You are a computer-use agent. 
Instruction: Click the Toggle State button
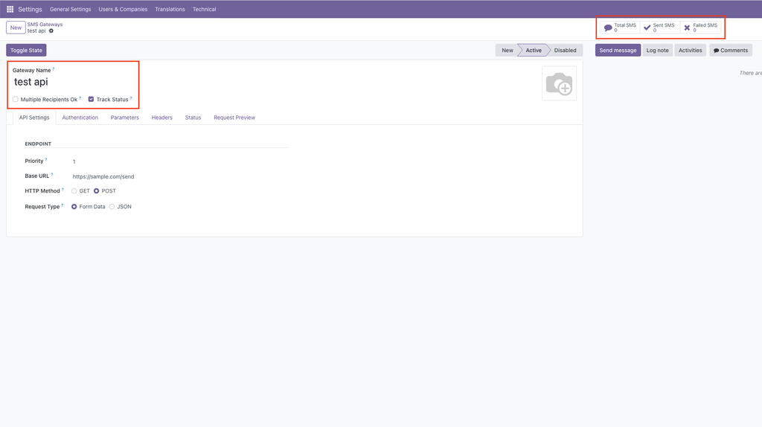click(x=26, y=51)
